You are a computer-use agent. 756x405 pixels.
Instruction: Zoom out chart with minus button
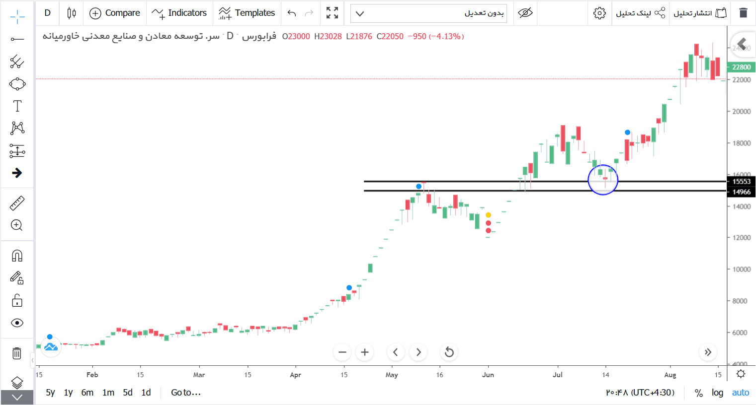(342, 352)
